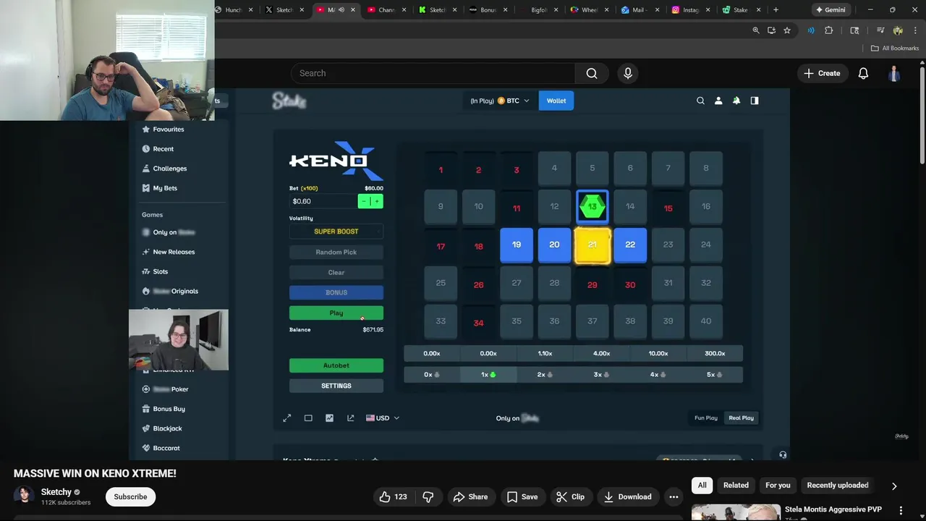This screenshot has height=521, width=926.
Task: Open SUPER BOOST volatility selector
Action: (336, 232)
